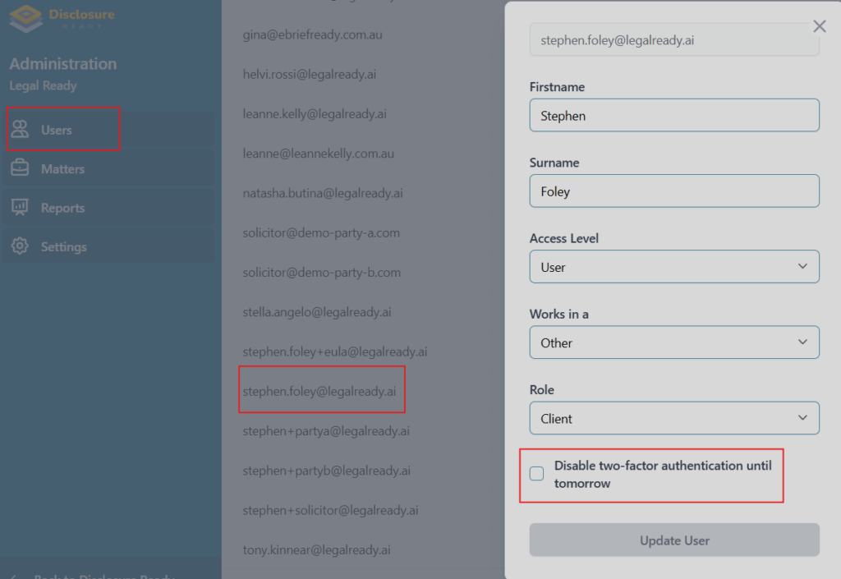Click the Settings gear icon
Viewport: 841px width, 579px height.
20,246
